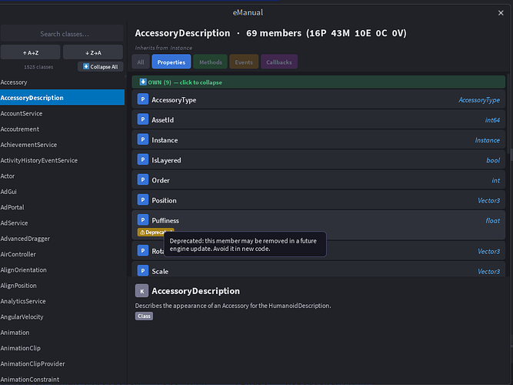
Task: Open the float type link for Puffiness
Action: click(493, 220)
